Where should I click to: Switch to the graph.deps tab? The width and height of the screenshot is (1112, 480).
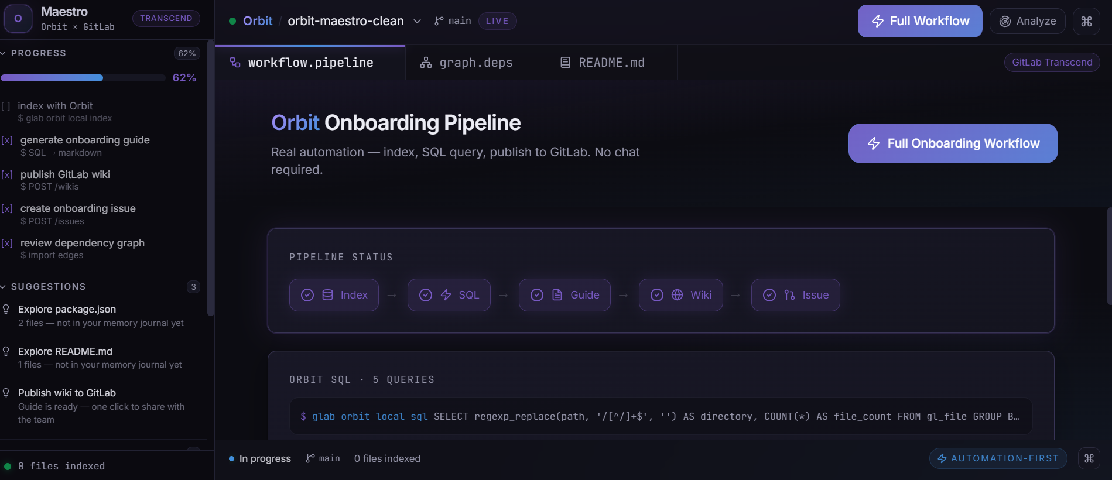[x=475, y=63]
